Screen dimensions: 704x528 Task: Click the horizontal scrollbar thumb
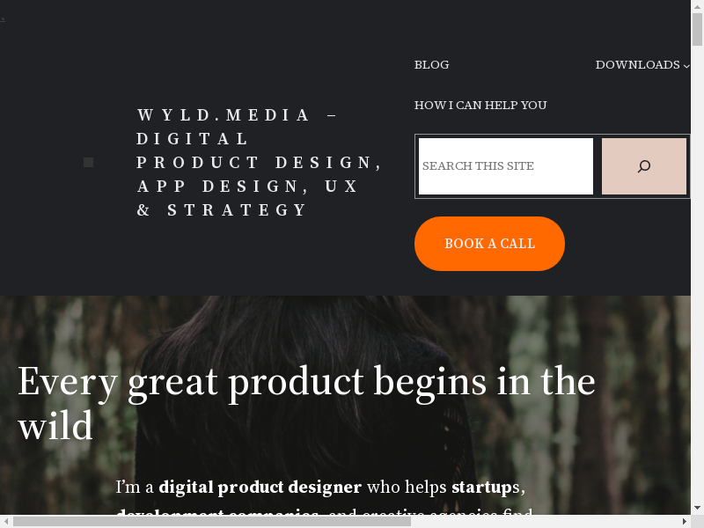click(212, 521)
